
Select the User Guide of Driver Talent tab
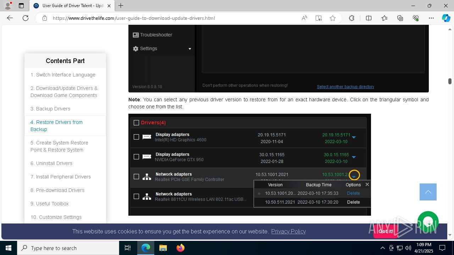(x=72, y=6)
